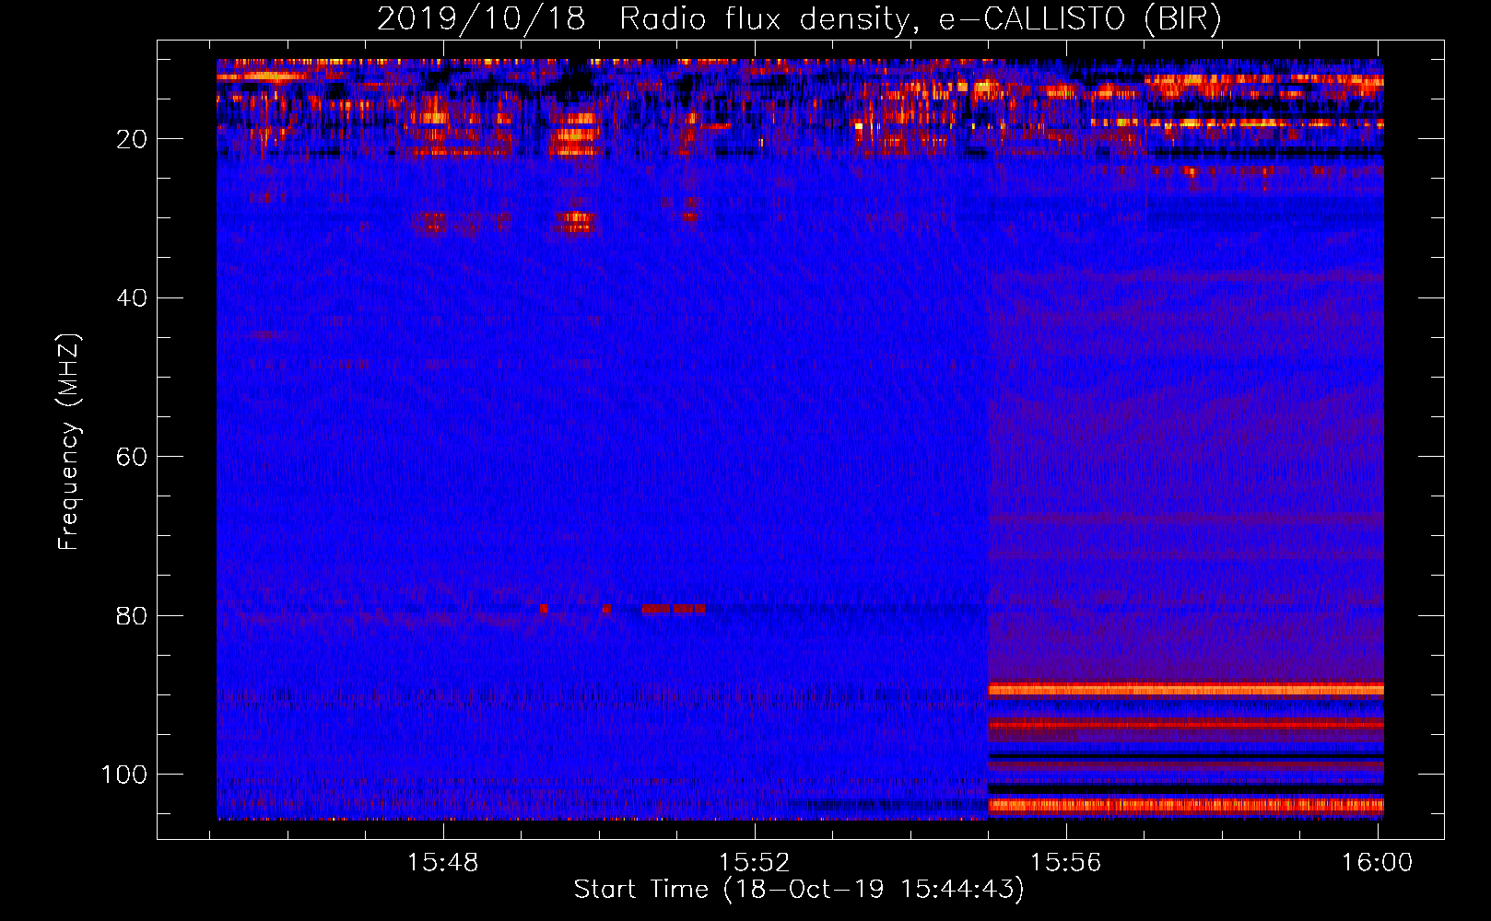Click the bright orange band near 90 MHz
1491x921 pixels.
pyautogui.click(x=1186, y=689)
